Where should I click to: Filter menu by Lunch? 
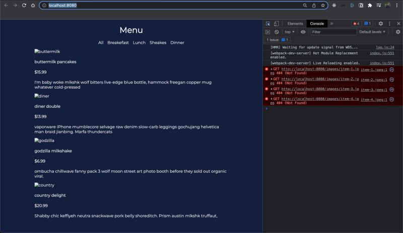pos(139,43)
